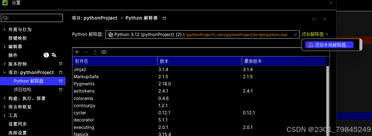Click the plugins language translation icon

click(54, 55)
